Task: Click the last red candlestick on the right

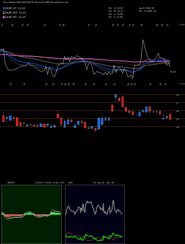Action: (x=170, y=117)
